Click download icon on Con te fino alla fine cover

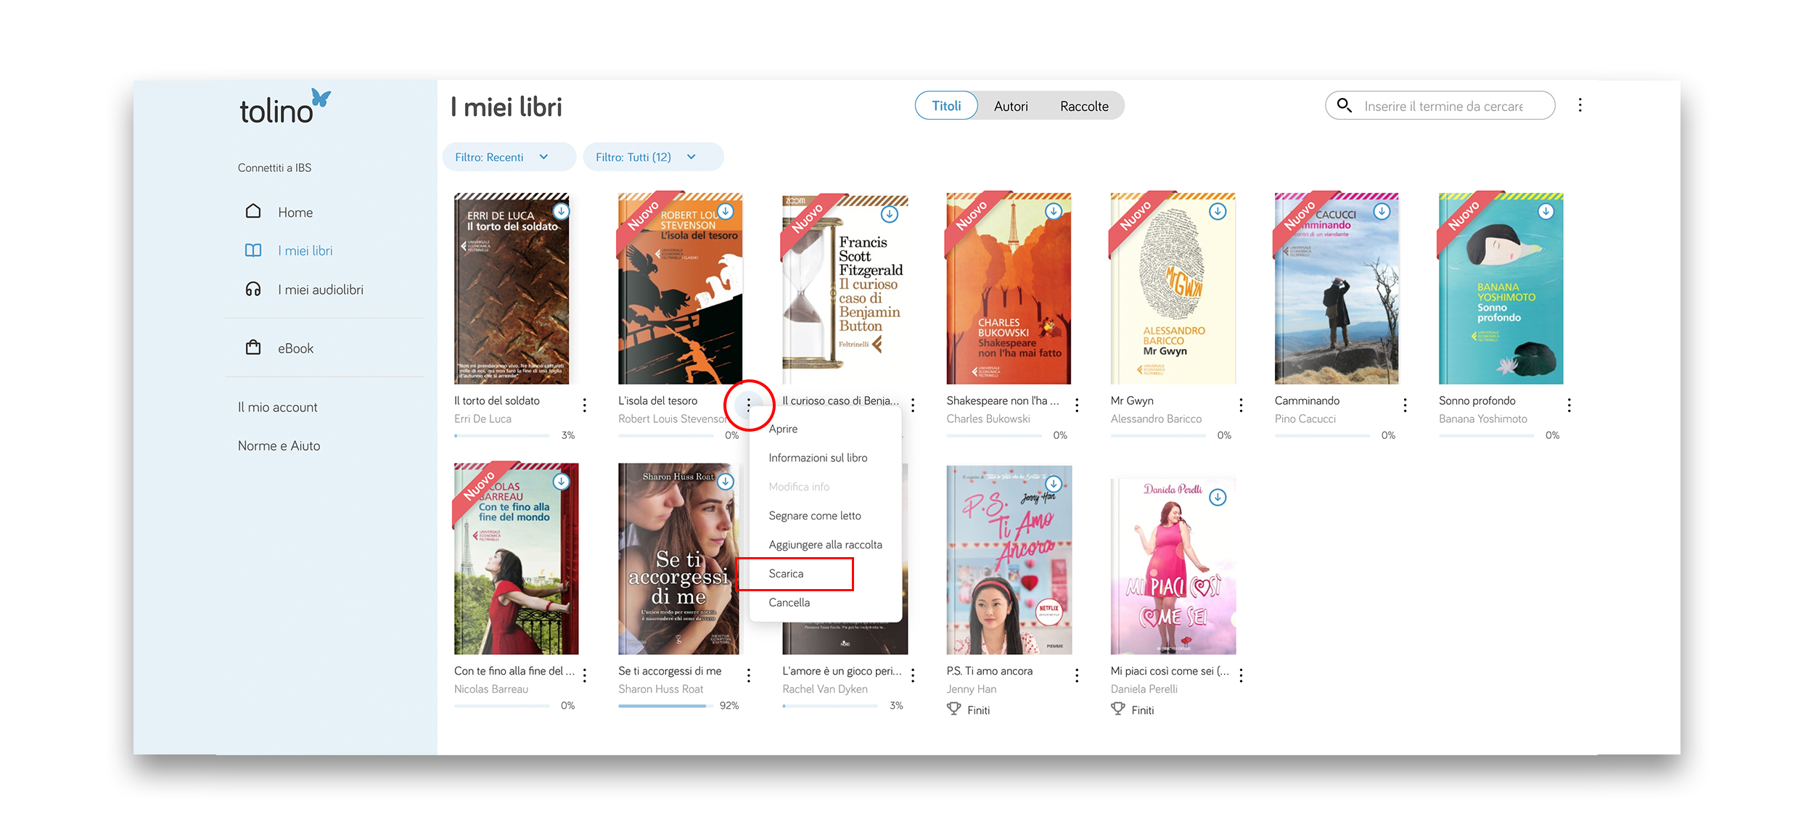561,482
